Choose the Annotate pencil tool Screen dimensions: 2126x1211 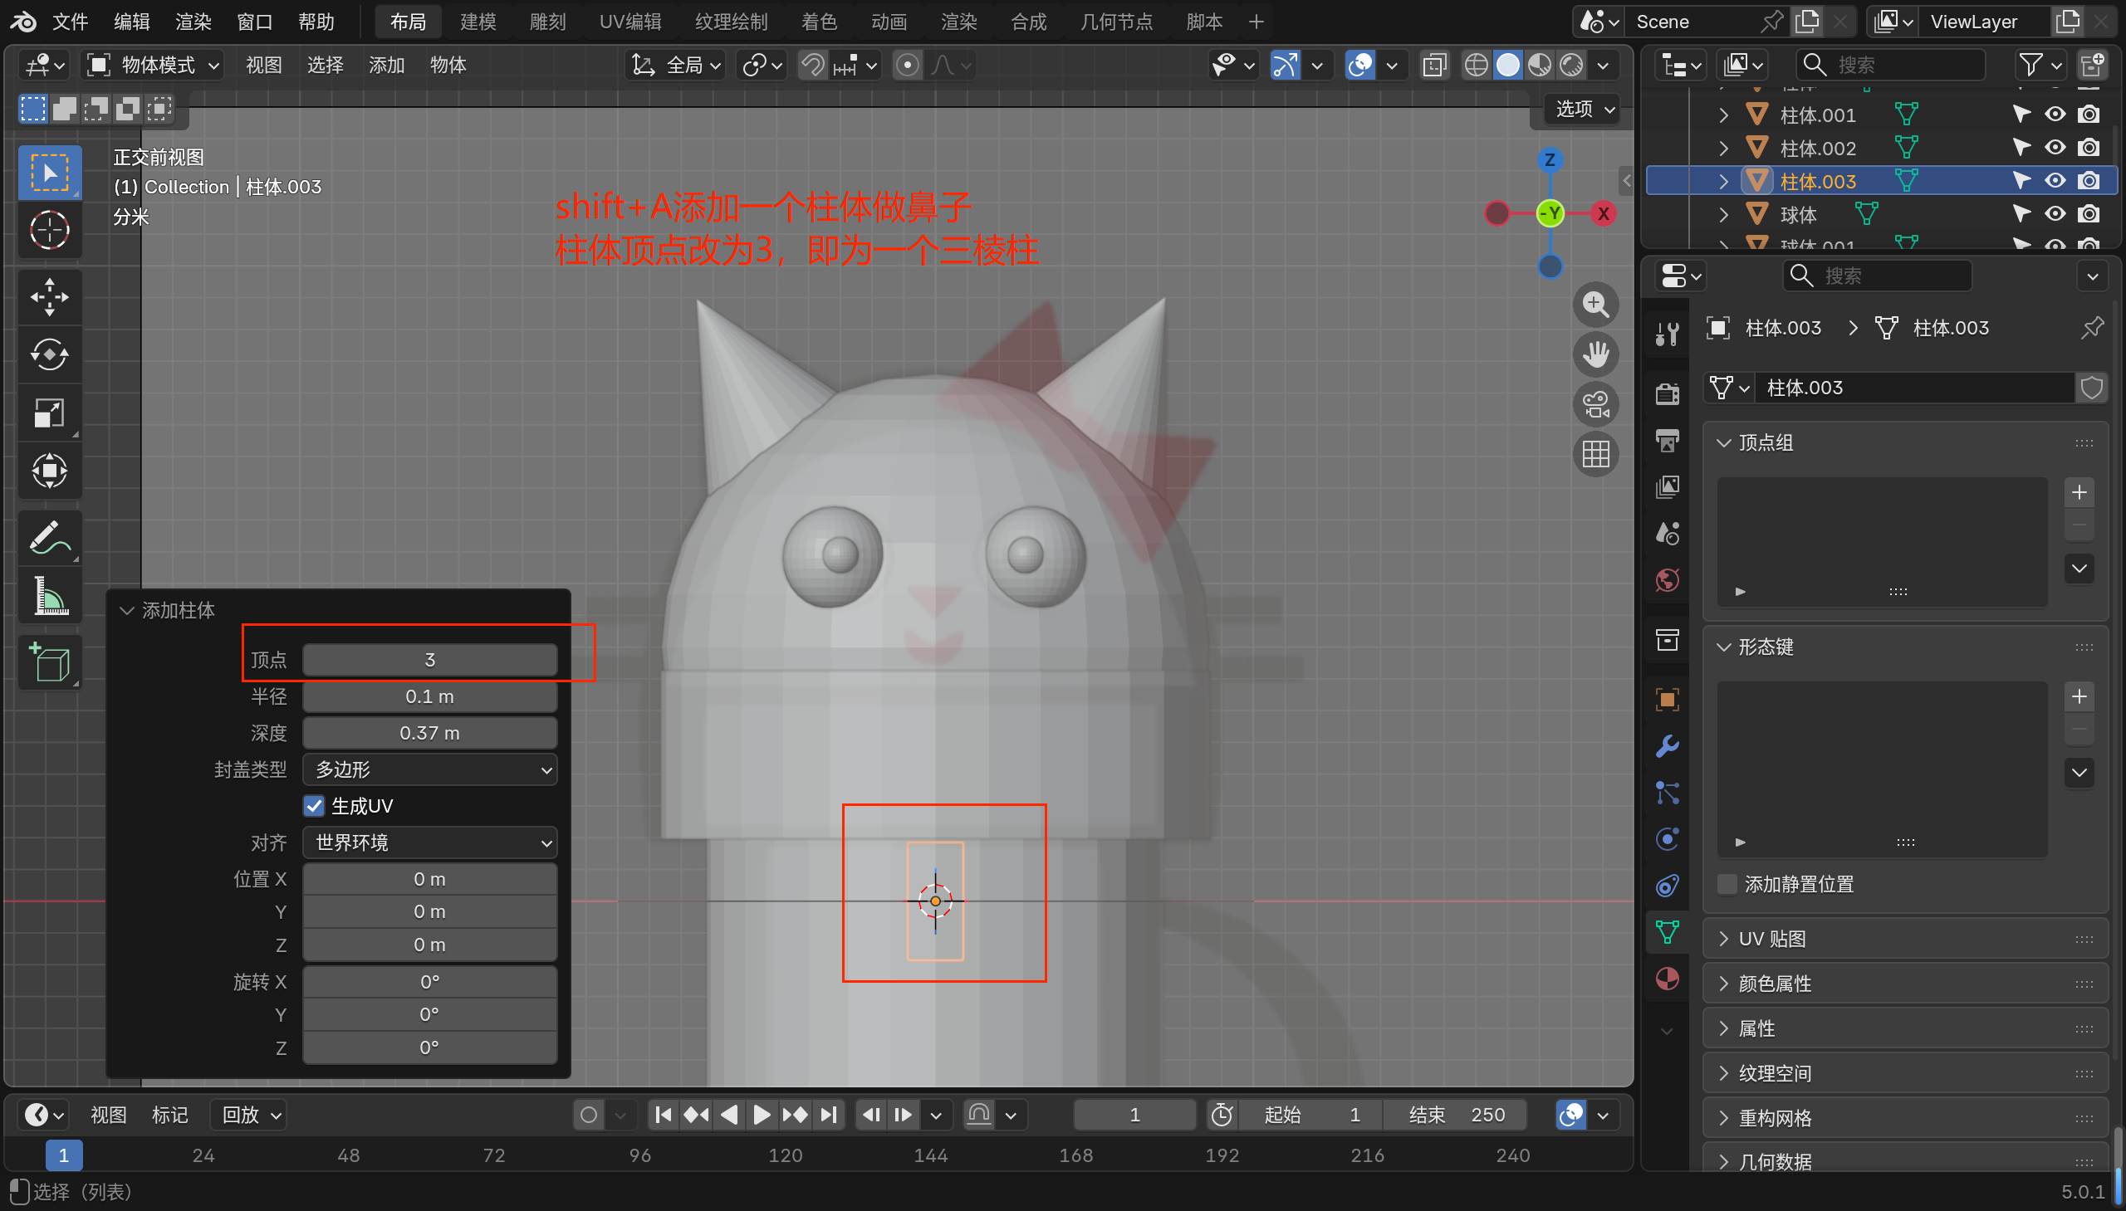click(49, 538)
